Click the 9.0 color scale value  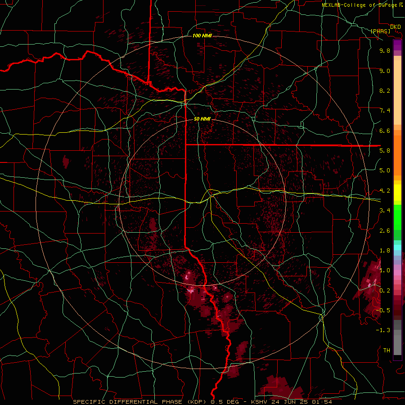coord(385,71)
